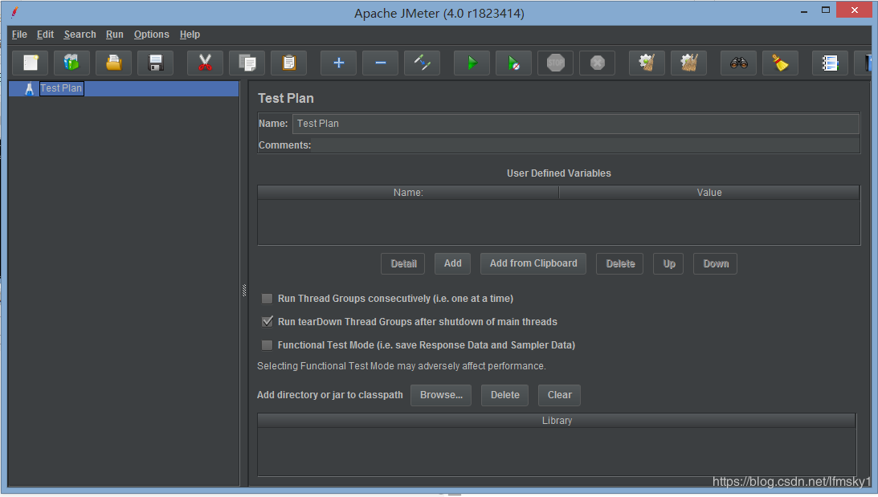Click the Comments input field
This screenshot has width=878, height=497.
[586, 145]
